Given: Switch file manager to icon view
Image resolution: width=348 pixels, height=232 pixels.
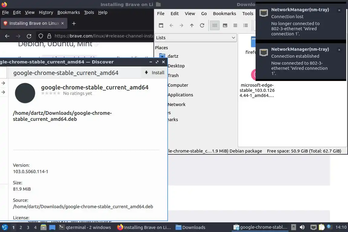Looking at the screenshot, I should (214, 26).
